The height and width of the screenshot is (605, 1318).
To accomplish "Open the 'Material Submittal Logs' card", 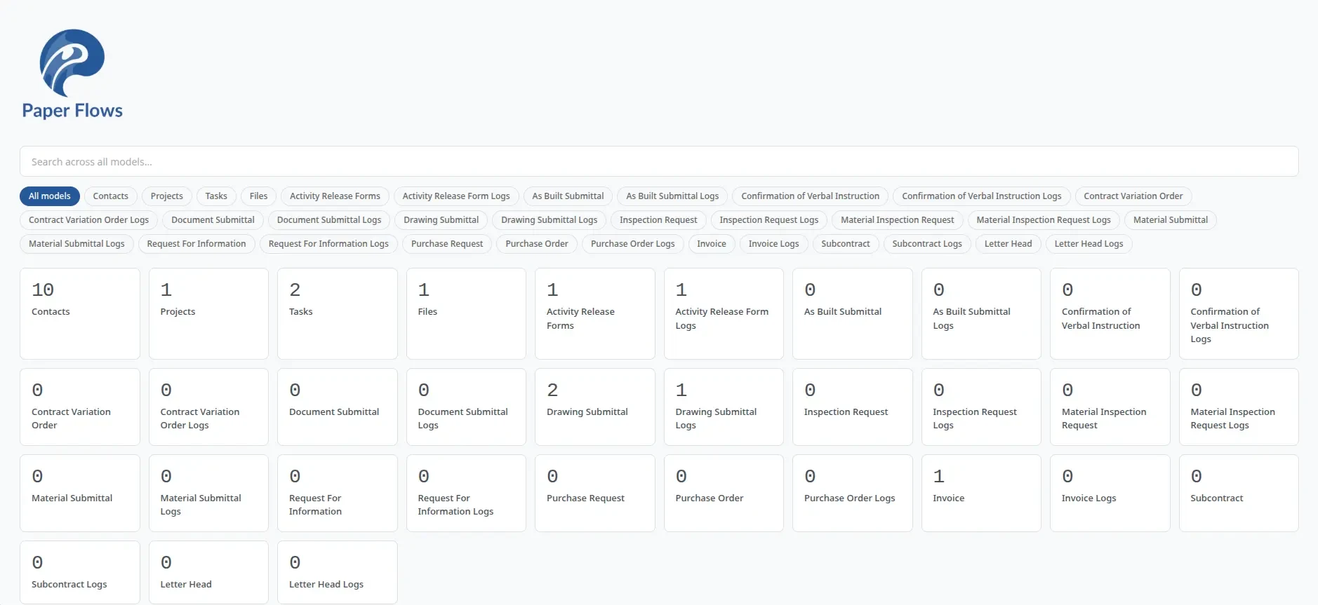I will coord(208,493).
